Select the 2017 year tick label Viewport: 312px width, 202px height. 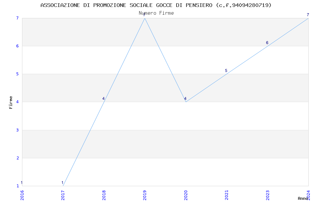click(63, 195)
